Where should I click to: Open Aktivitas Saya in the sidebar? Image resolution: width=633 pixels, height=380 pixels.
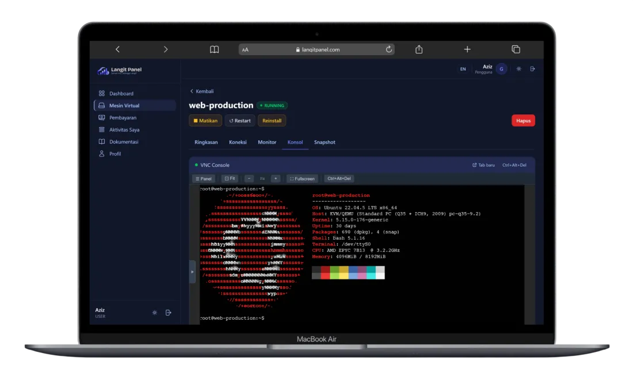click(135, 129)
